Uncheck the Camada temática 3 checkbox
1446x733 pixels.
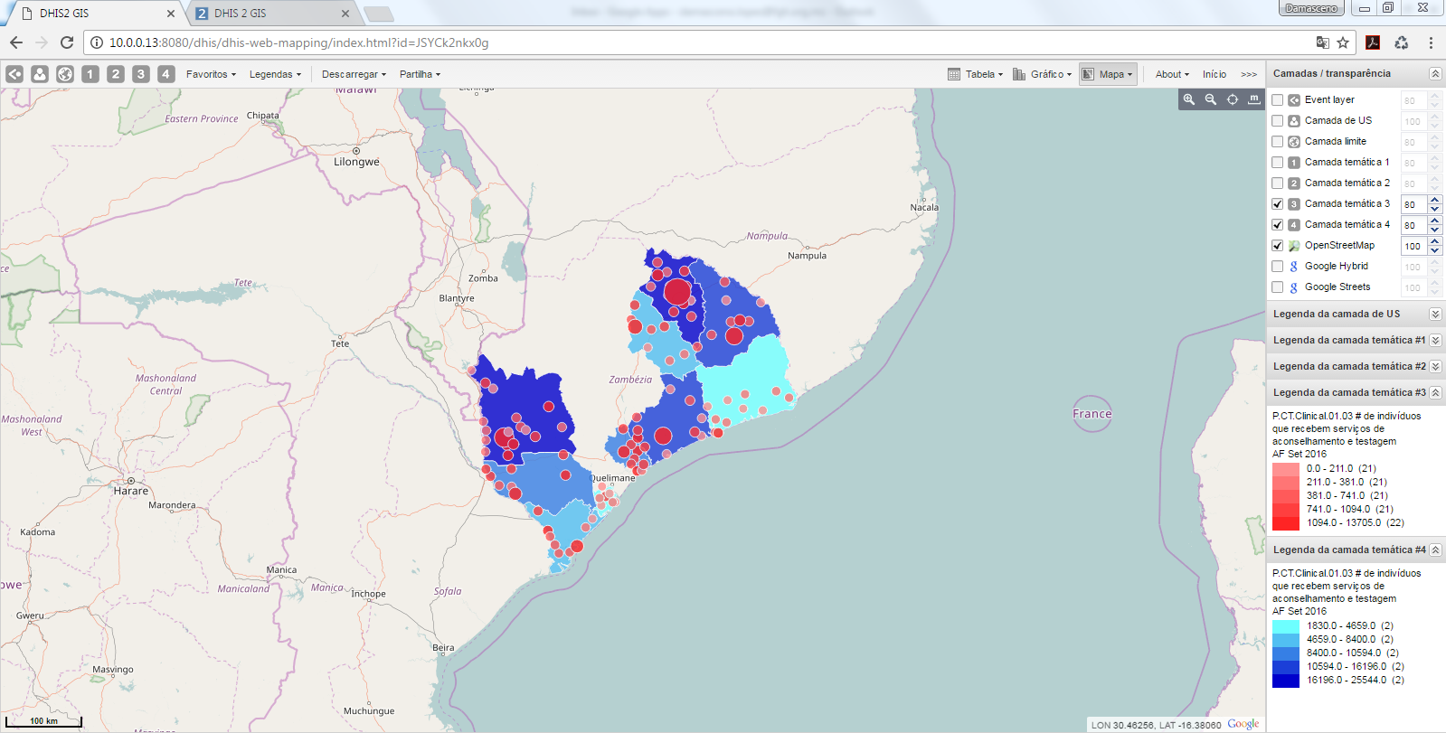[1278, 204]
